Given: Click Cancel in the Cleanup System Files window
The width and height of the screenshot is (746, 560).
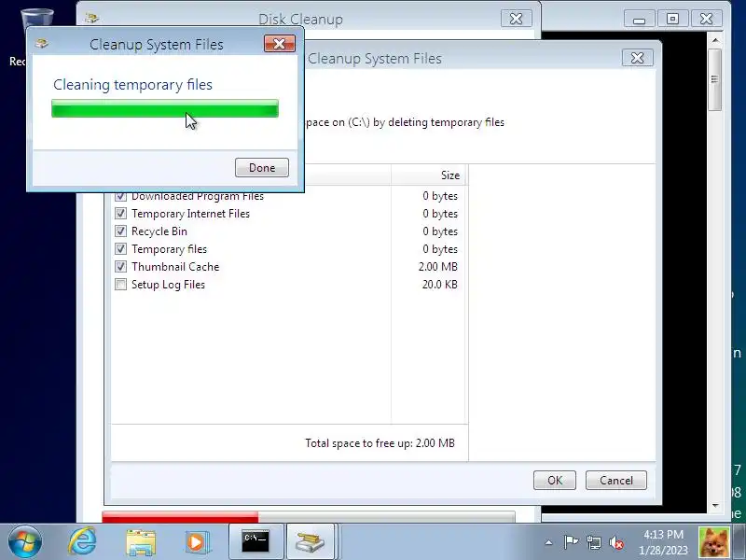Looking at the screenshot, I should click(x=616, y=480).
